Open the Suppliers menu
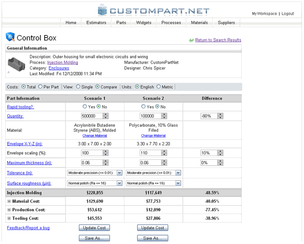304x244 pixels. tap(226, 23)
